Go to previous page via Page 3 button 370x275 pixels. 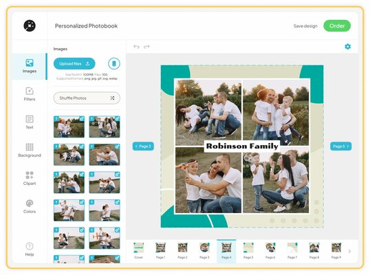tap(143, 146)
